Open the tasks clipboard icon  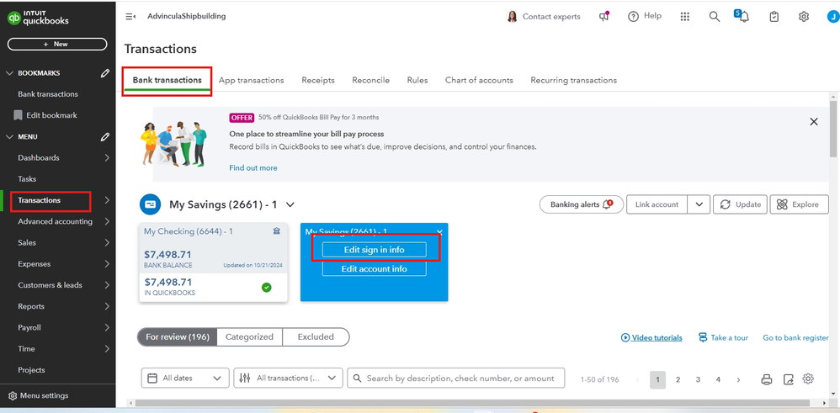click(x=774, y=17)
